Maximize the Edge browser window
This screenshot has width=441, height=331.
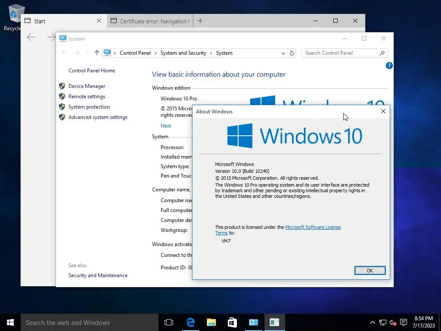(335, 21)
